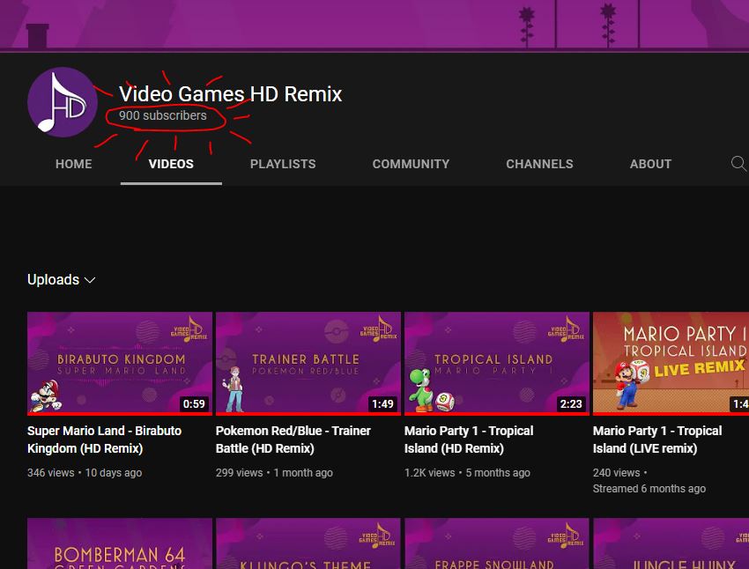Open the channel search magnifier icon
This screenshot has width=749, height=569.
pyautogui.click(x=738, y=164)
